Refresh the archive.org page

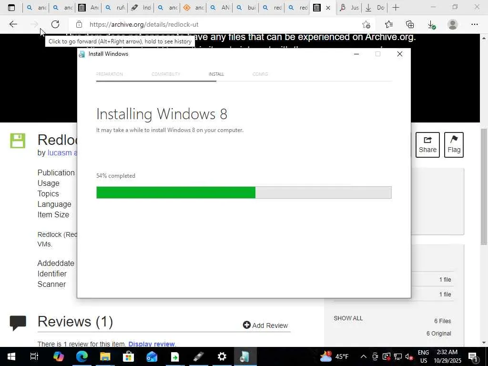pyautogui.click(x=55, y=24)
